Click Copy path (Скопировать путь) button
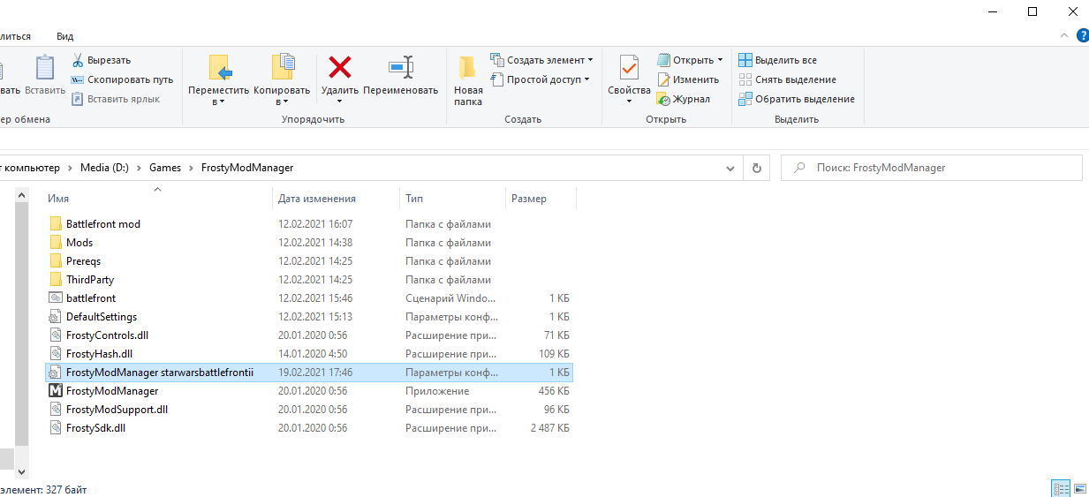 [130, 79]
